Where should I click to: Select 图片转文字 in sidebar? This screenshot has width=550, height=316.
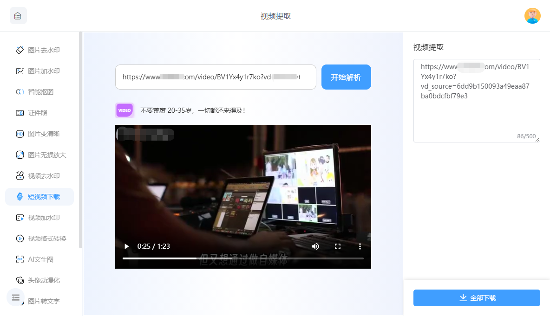(x=44, y=301)
